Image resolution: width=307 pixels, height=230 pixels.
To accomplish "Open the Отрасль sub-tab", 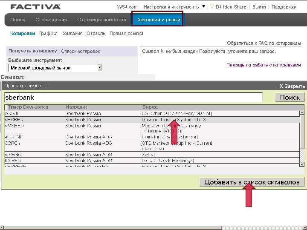I will pos(96,34).
